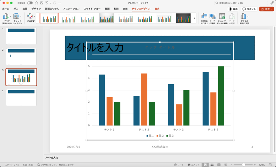Open the Select Data icon

coord(212,16)
